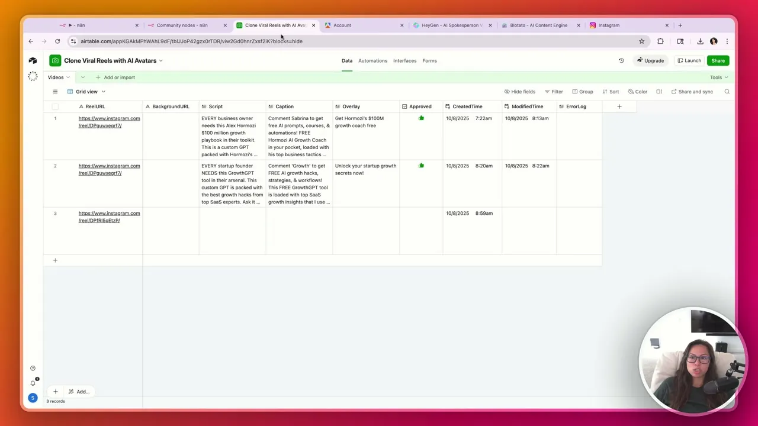Viewport: 758px width, 426px height.
Task: Close the Community nodes - n8n tab
Action: point(225,25)
